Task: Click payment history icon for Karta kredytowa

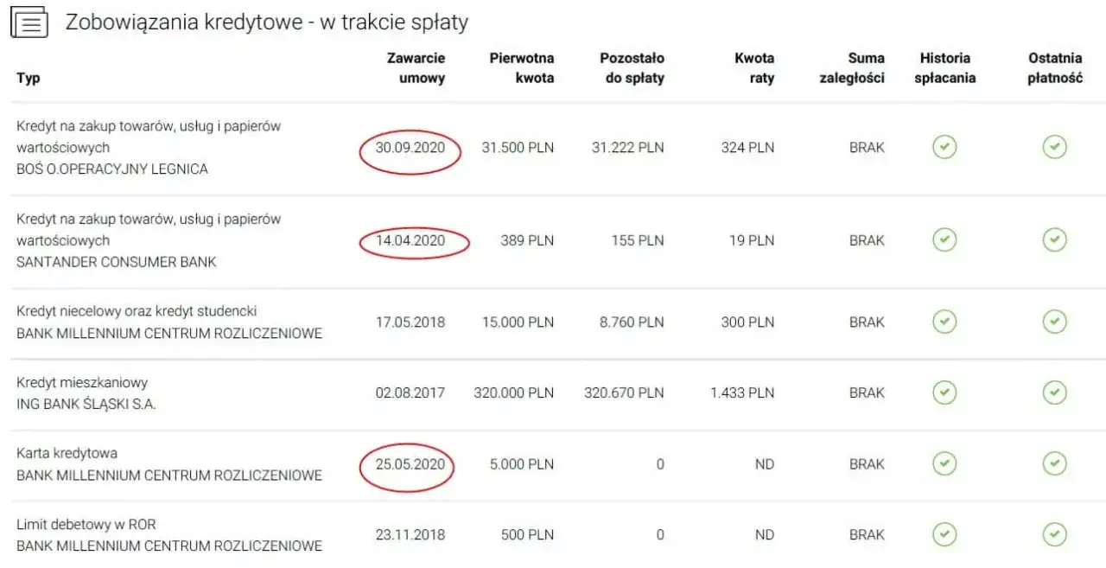Action: [944, 463]
